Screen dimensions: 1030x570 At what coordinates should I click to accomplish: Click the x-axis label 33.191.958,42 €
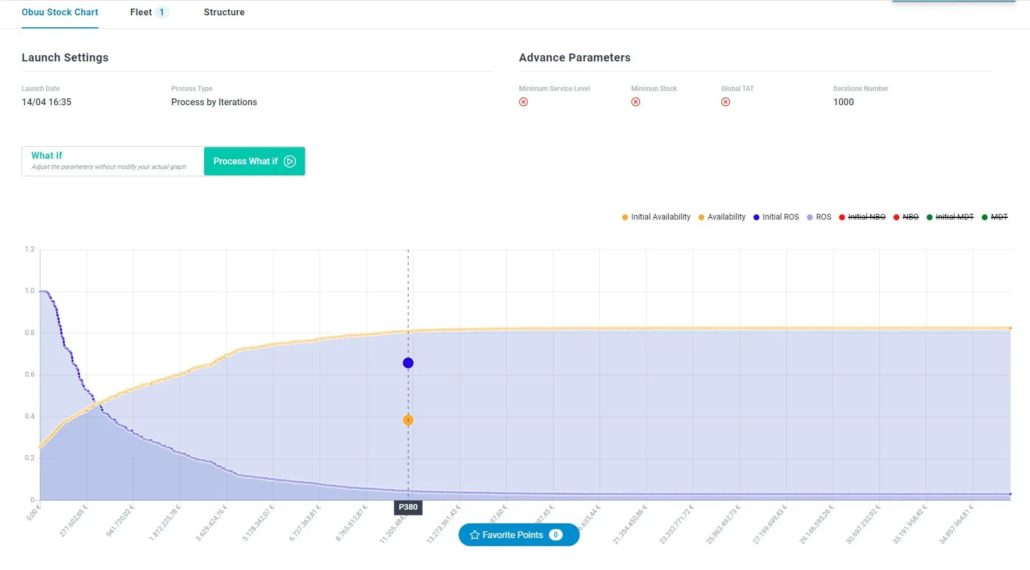tap(910, 524)
